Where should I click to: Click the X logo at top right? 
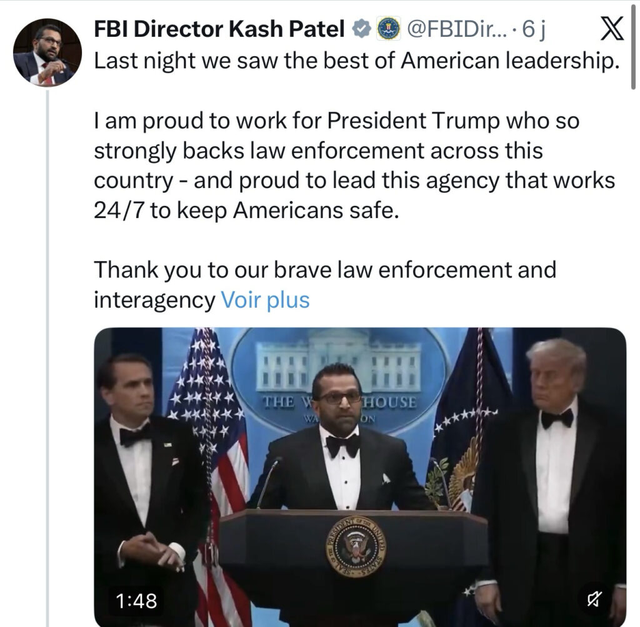coord(612,29)
